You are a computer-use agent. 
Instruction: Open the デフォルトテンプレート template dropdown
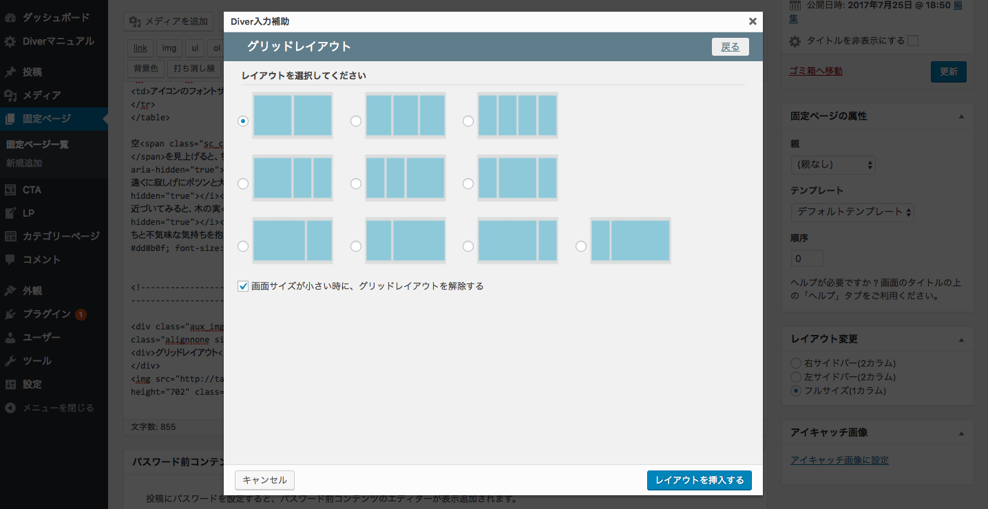[852, 212]
